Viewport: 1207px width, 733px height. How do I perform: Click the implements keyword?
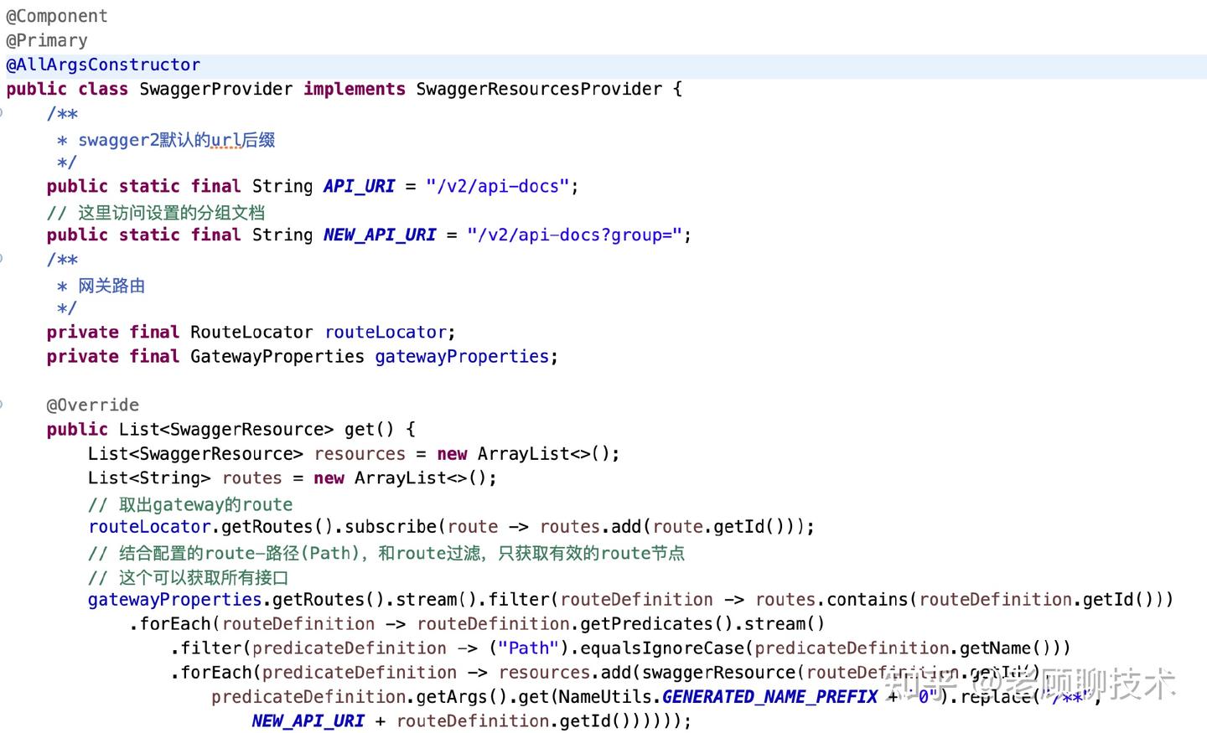355,89
